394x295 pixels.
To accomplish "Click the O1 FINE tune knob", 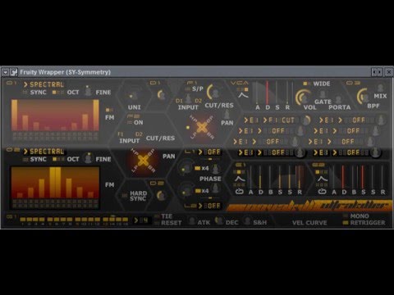I will 88,91.
